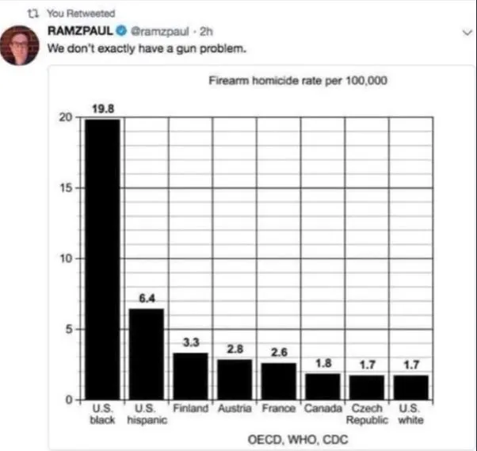Click the Austria bar
The width and height of the screenshot is (477, 451).
pyautogui.click(x=235, y=380)
